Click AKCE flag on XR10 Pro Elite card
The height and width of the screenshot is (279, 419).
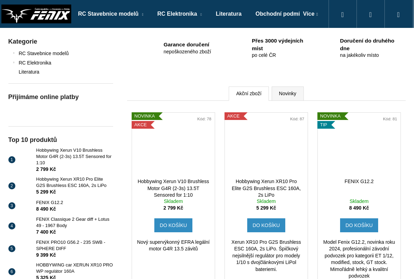pyautogui.click(x=236, y=116)
